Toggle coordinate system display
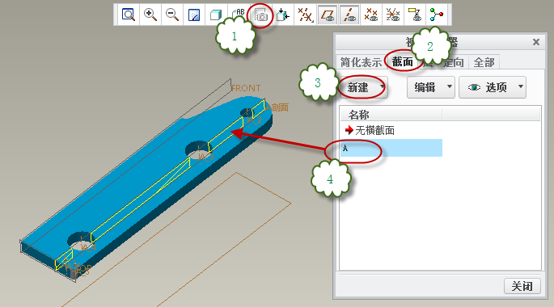 (x=393, y=15)
